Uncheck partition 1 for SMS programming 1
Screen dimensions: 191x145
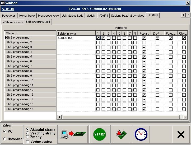coord(98,38)
